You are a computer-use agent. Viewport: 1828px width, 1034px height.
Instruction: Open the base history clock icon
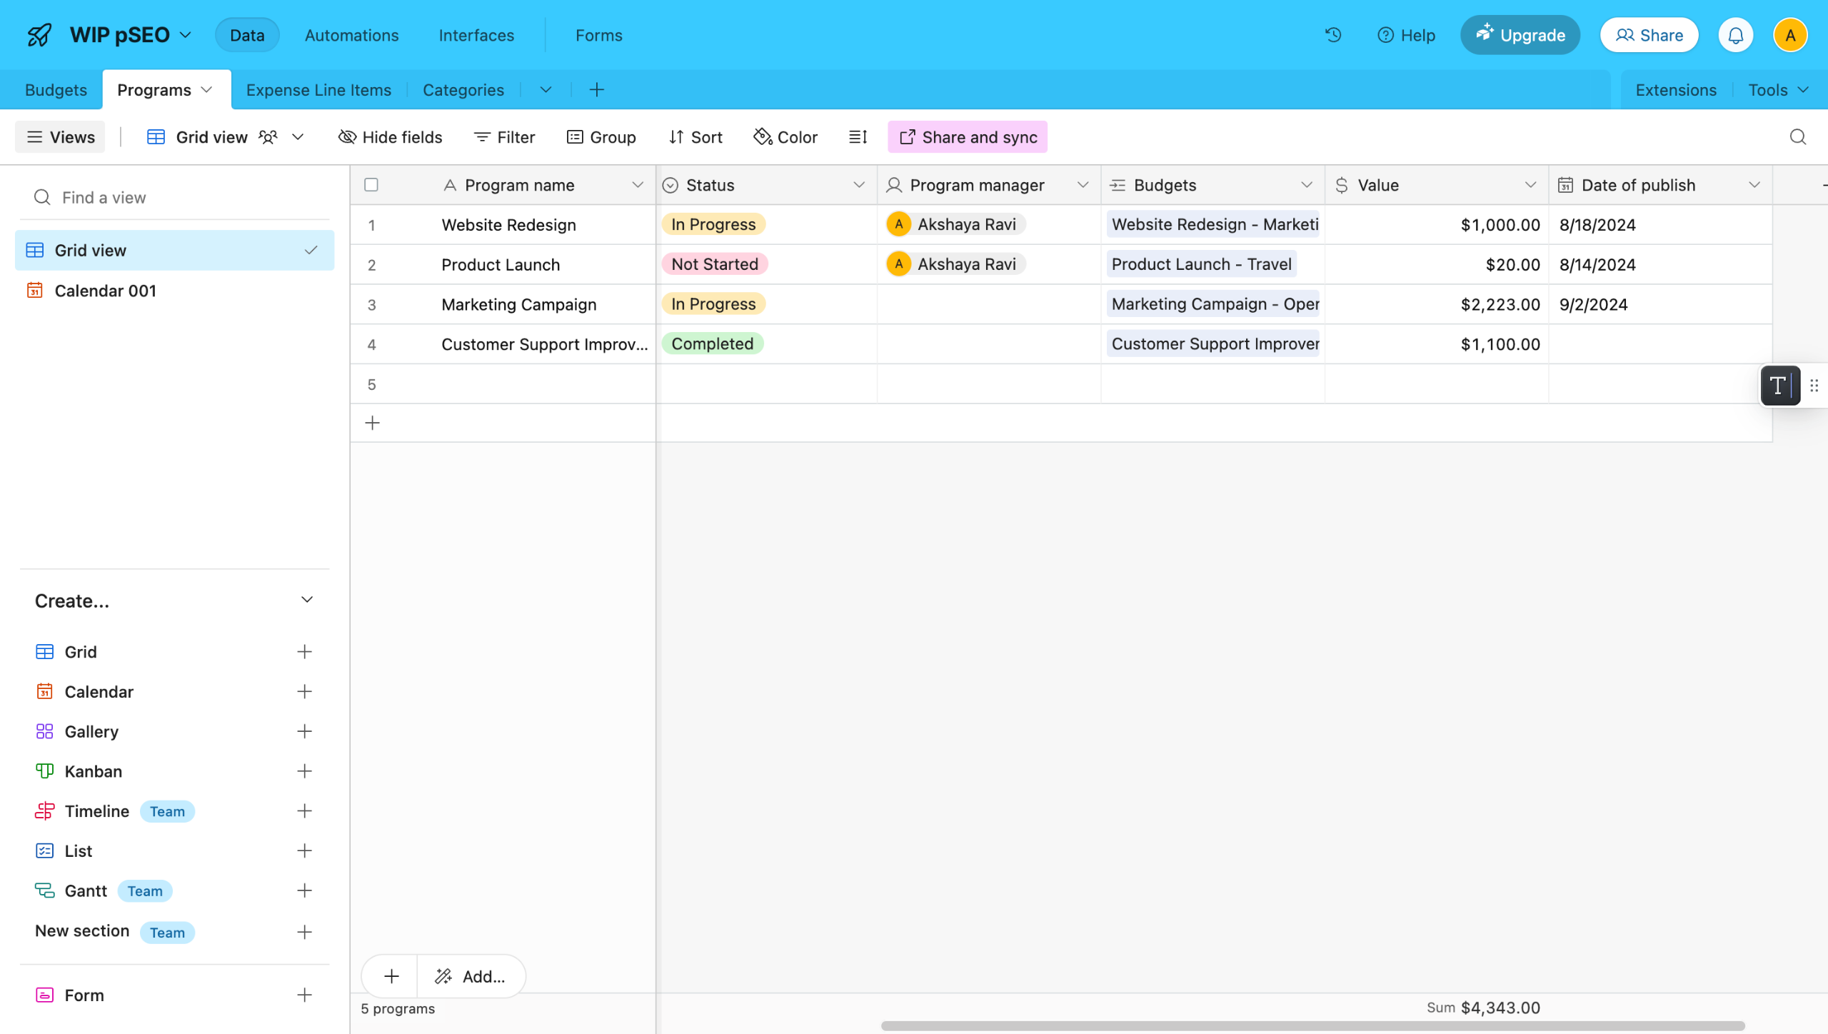(x=1332, y=35)
